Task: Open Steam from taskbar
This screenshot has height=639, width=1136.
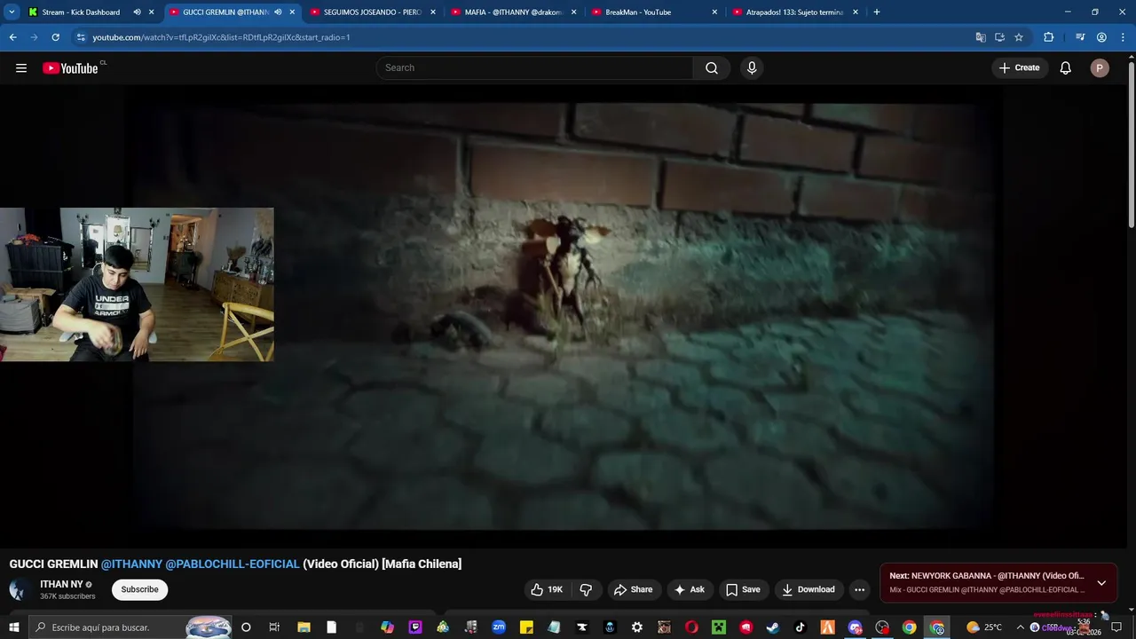Action: click(773, 627)
